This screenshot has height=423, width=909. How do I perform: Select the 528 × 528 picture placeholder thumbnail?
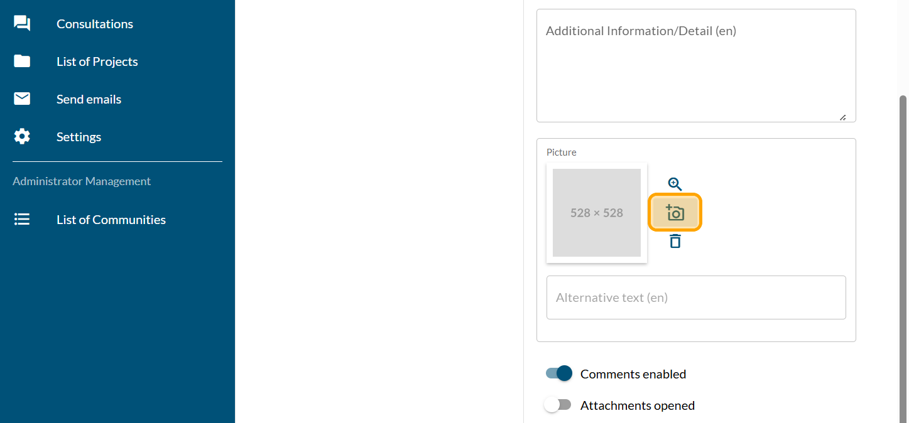(x=597, y=213)
